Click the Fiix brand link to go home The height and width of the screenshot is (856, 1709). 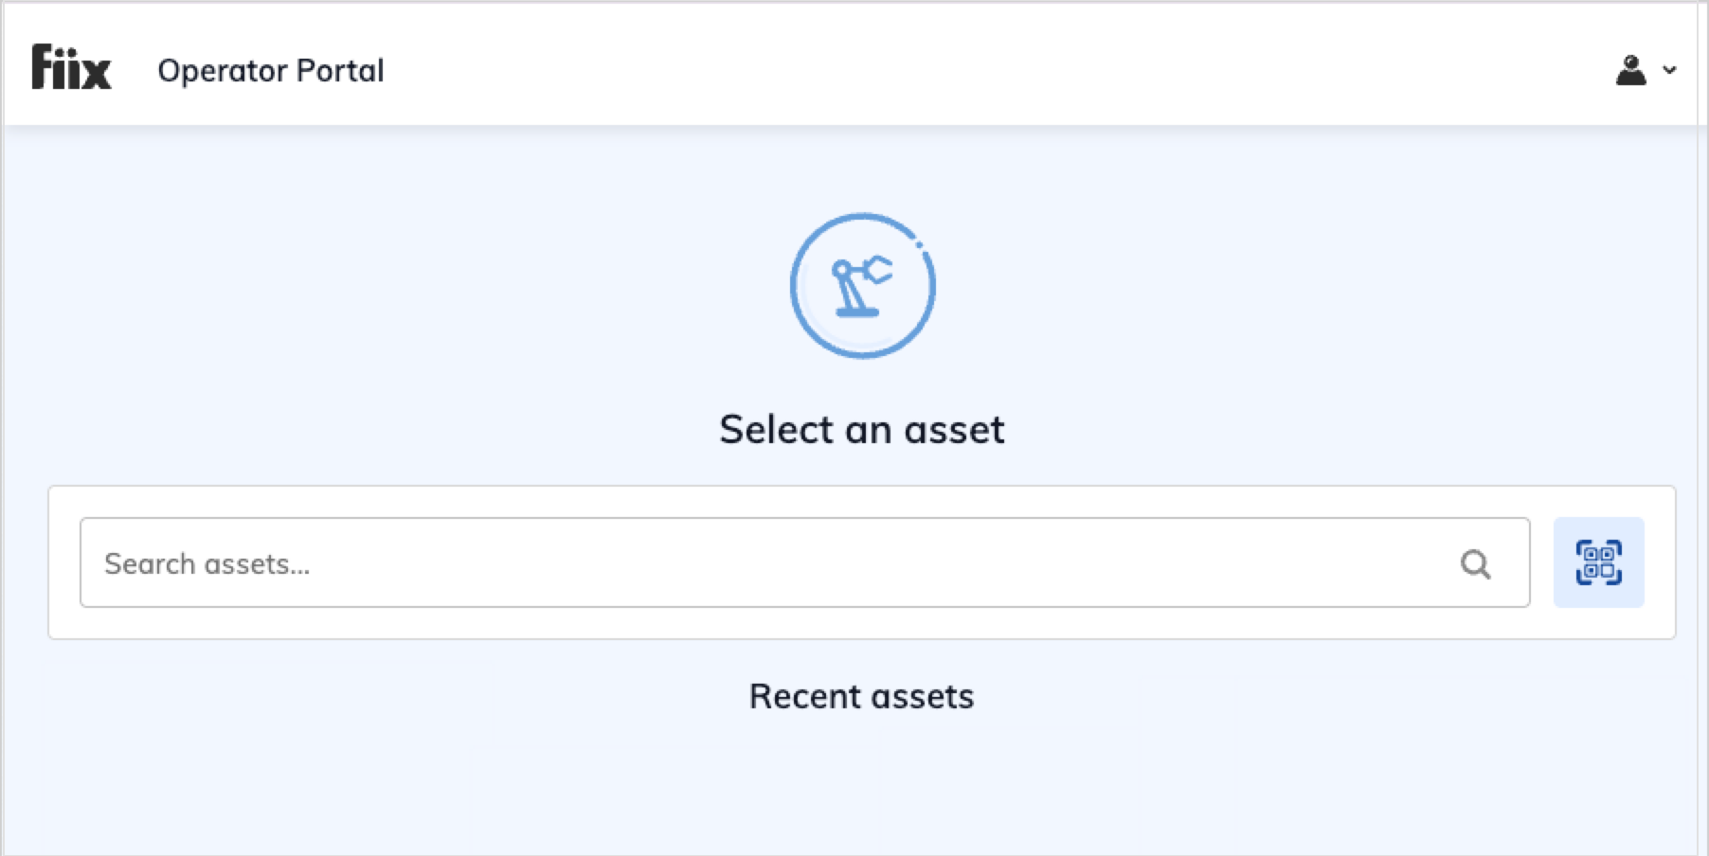tap(70, 66)
